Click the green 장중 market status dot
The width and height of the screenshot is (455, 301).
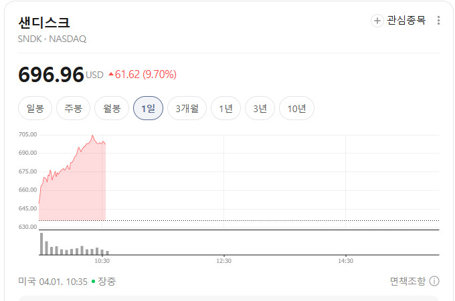[93, 281]
